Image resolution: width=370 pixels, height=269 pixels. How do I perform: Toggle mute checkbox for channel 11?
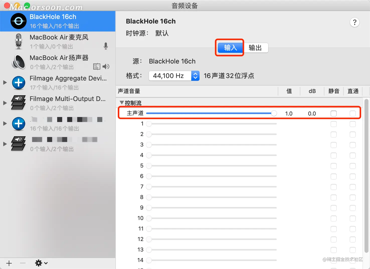tap(334, 229)
